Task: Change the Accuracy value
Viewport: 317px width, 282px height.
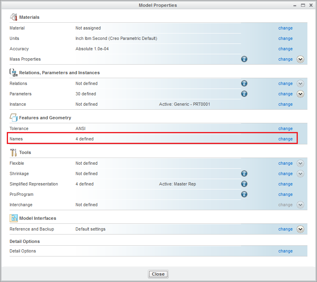Action: point(285,49)
